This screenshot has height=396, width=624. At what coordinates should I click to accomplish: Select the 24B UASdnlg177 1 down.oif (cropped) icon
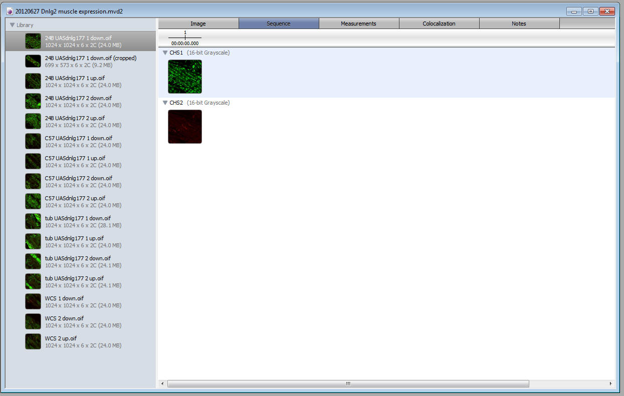(x=33, y=61)
